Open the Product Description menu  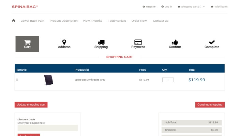point(63,21)
